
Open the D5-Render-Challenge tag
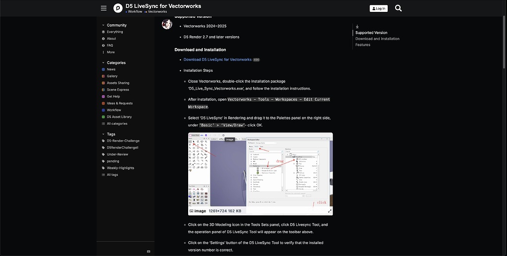123,141
